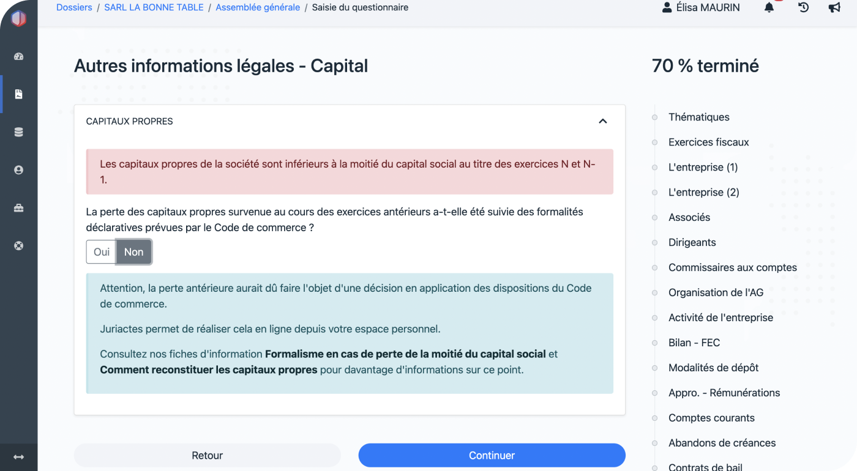Click the user account circle sidebar icon
The height and width of the screenshot is (471, 857).
click(18, 170)
